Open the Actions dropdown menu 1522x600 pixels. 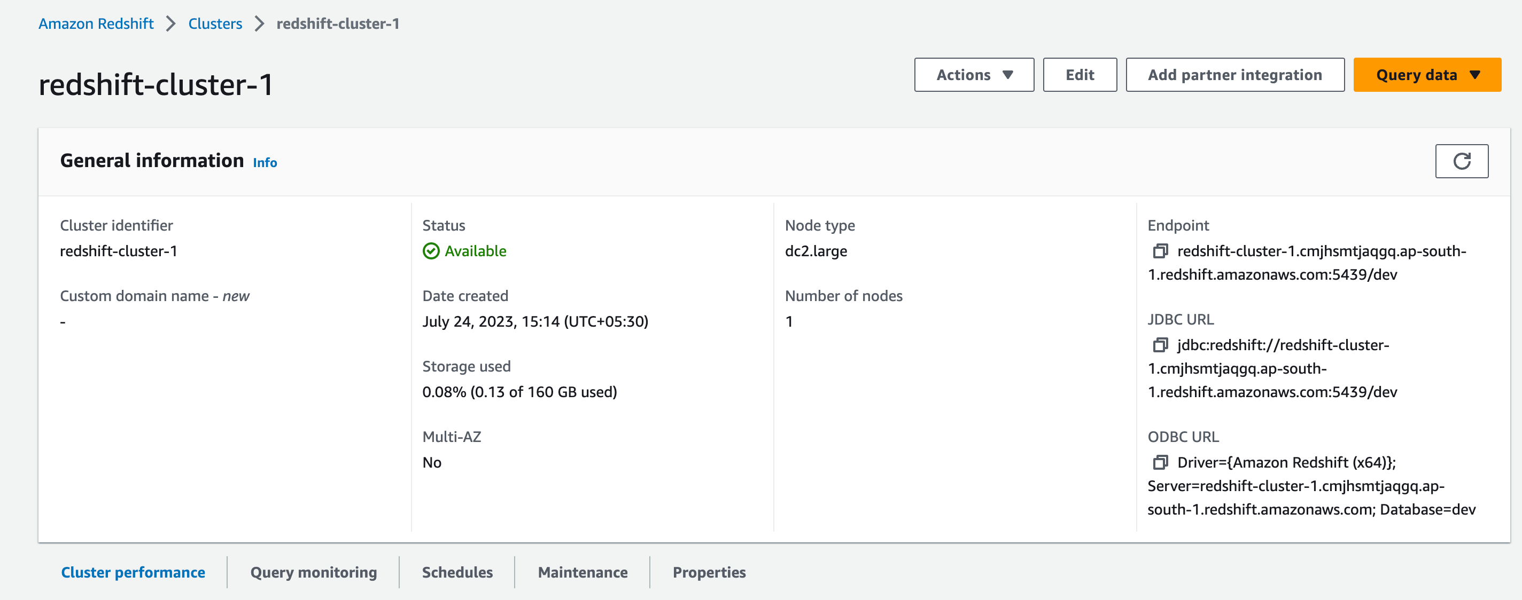tap(974, 75)
